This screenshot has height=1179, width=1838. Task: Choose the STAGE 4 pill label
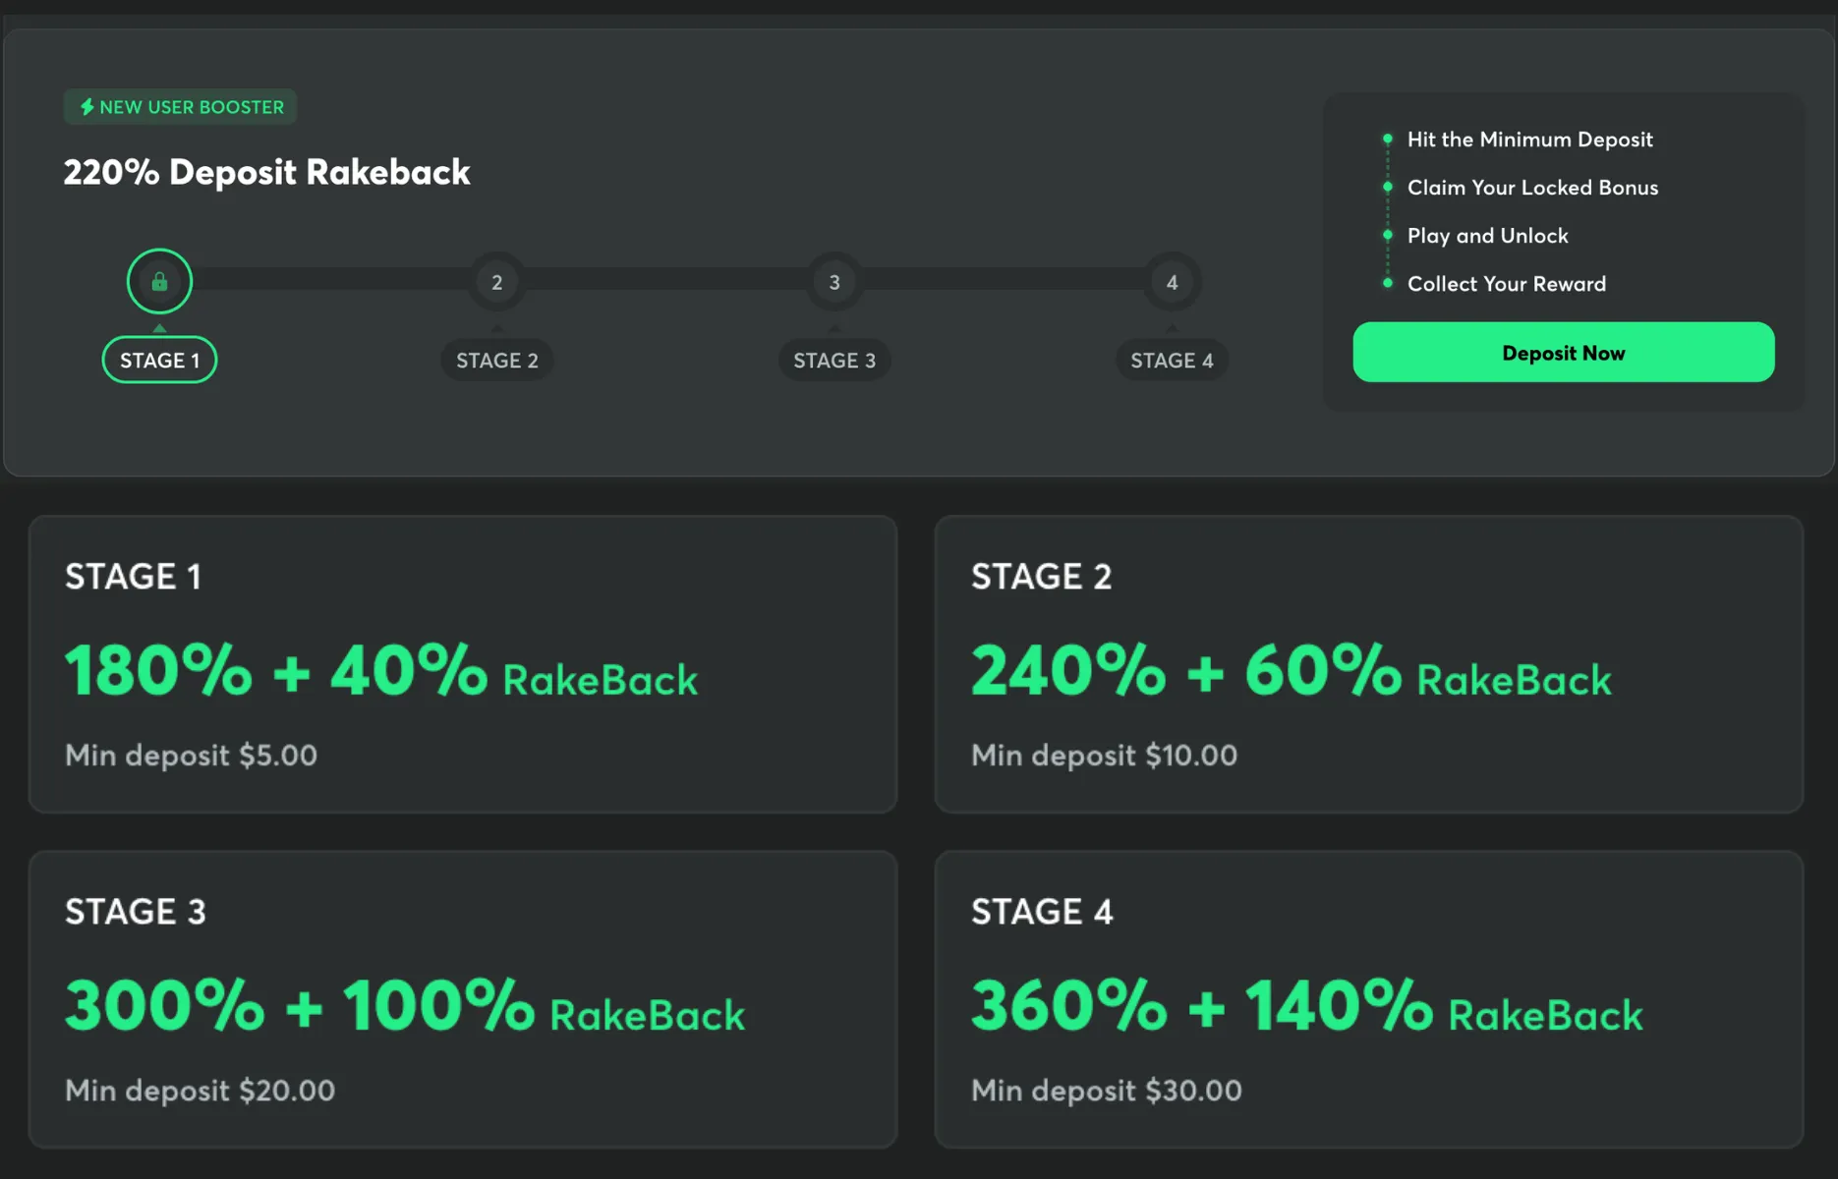pos(1172,361)
